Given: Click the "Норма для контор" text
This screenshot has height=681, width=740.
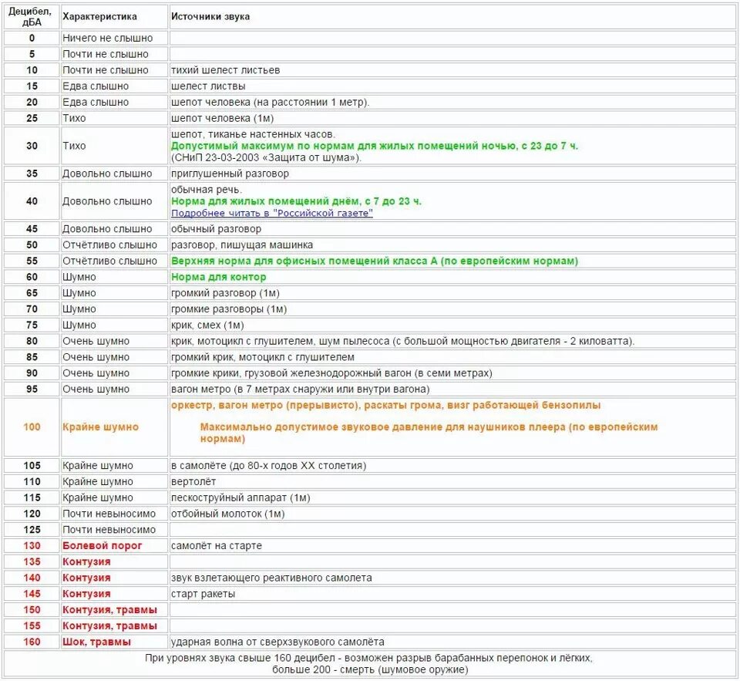Looking at the screenshot, I should coord(218,277).
